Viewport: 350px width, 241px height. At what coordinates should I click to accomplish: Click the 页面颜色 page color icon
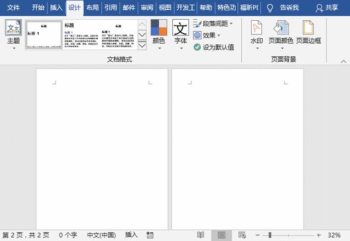[x=281, y=27]
